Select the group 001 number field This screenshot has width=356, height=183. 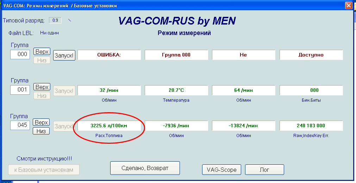(x=20, y=90)
